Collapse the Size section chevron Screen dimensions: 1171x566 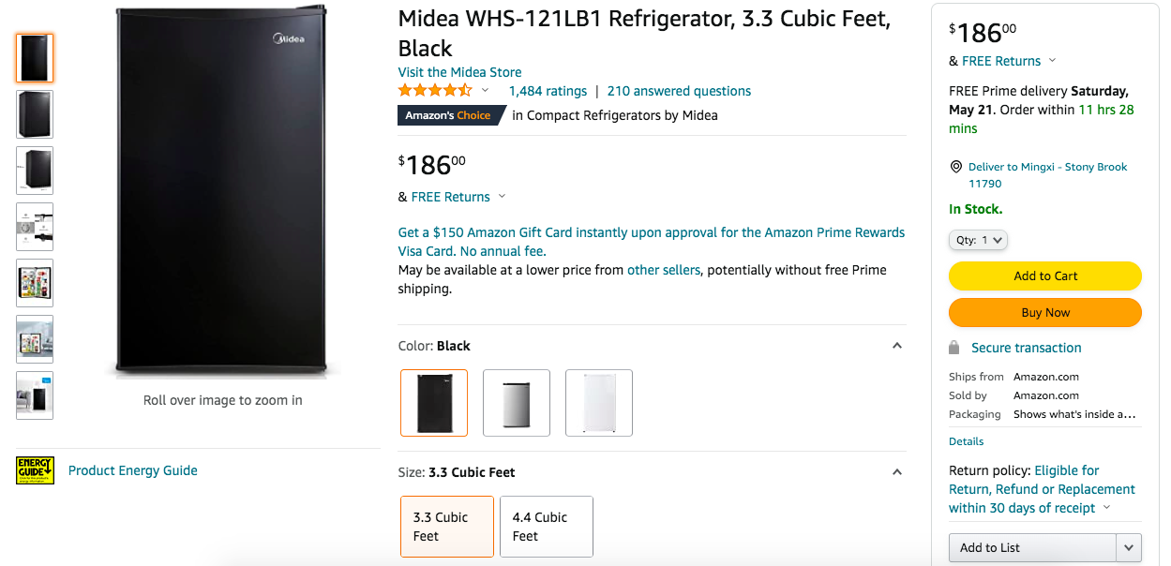[896, 472]
